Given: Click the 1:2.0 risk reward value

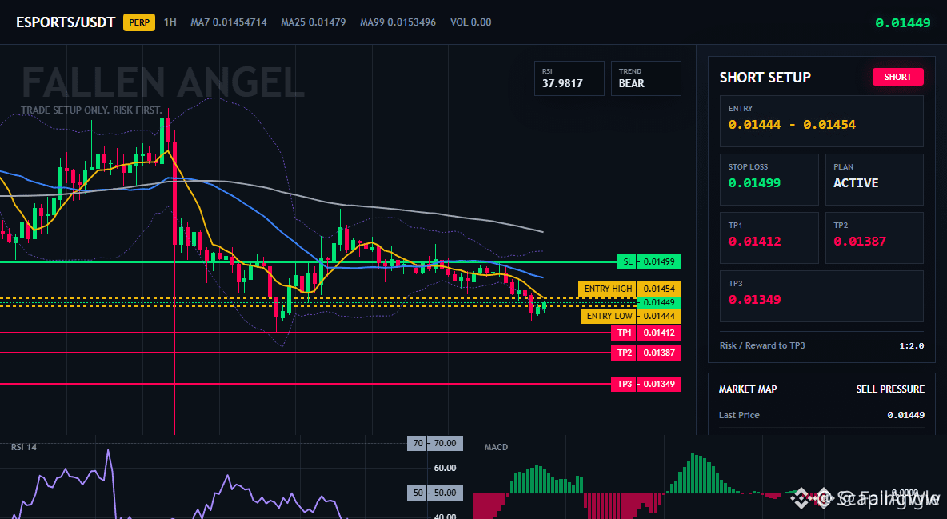Looking at the screenshot, I should coord(911,345).
